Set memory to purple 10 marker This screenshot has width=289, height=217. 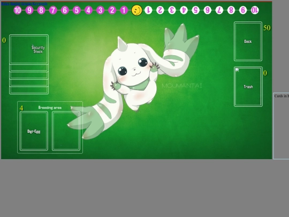pyautogui.click(x=18, y=10)
